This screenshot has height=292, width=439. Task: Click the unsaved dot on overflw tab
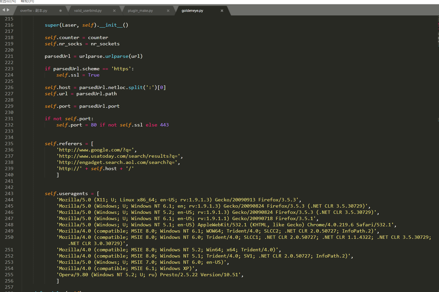coord(60,11)
